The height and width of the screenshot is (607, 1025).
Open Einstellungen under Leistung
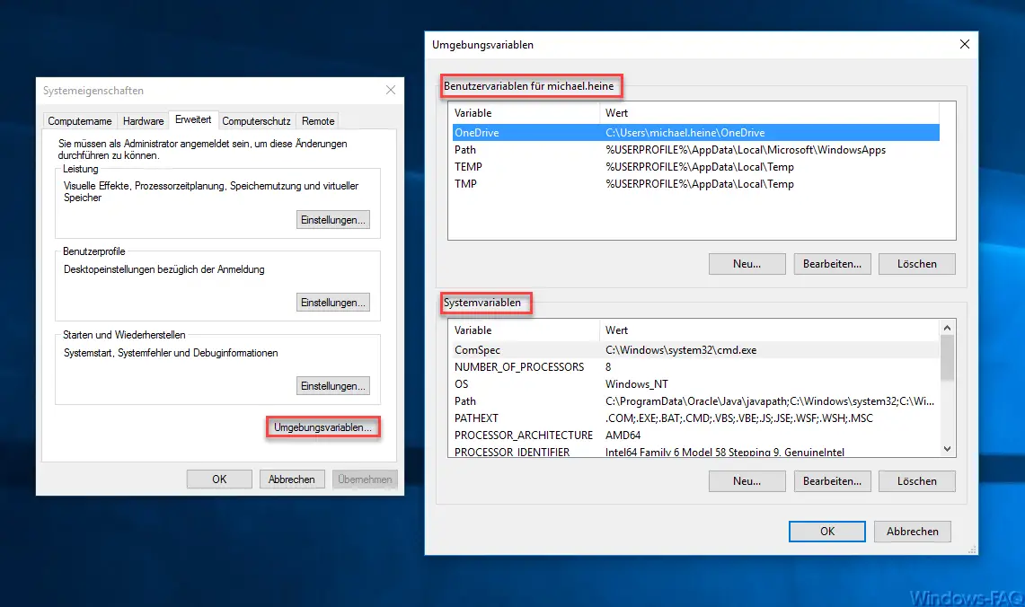click(332, 218)
